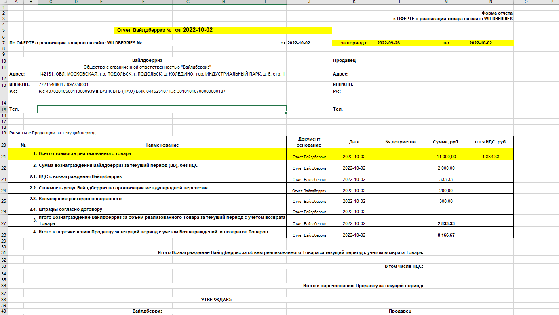Click the period start date 2022-09-26
Image resolution: width=559 pixels, height=315 pixels.
(x=388, y=43)
